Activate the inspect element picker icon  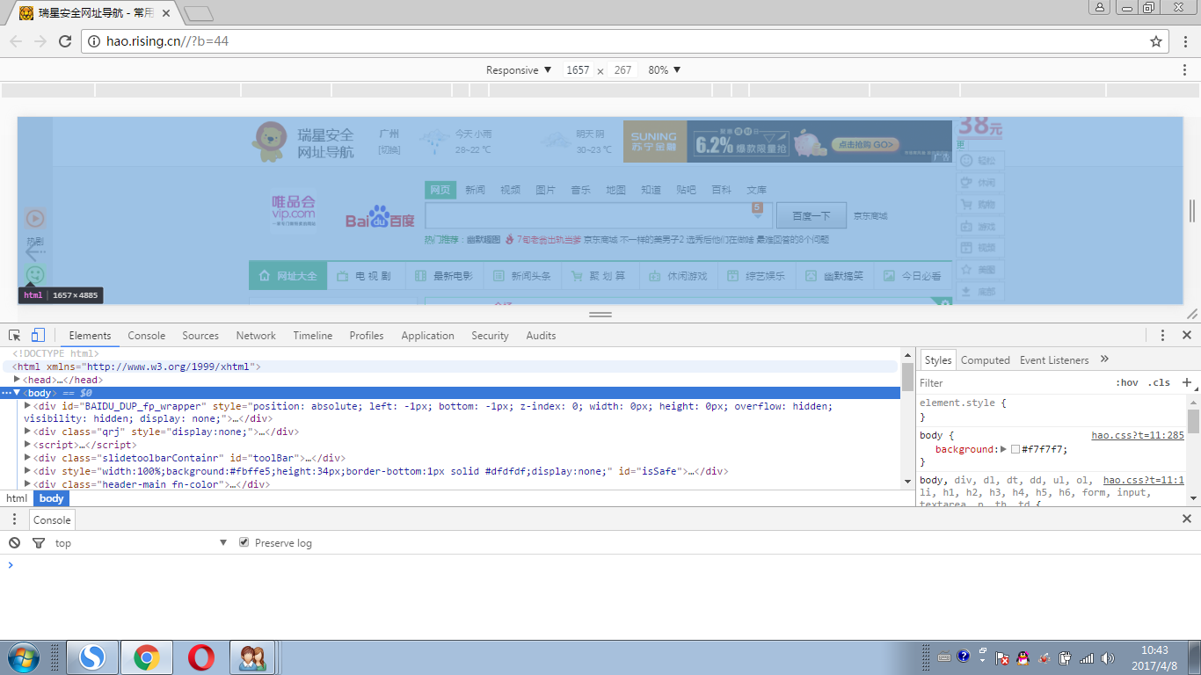point(15,336)
